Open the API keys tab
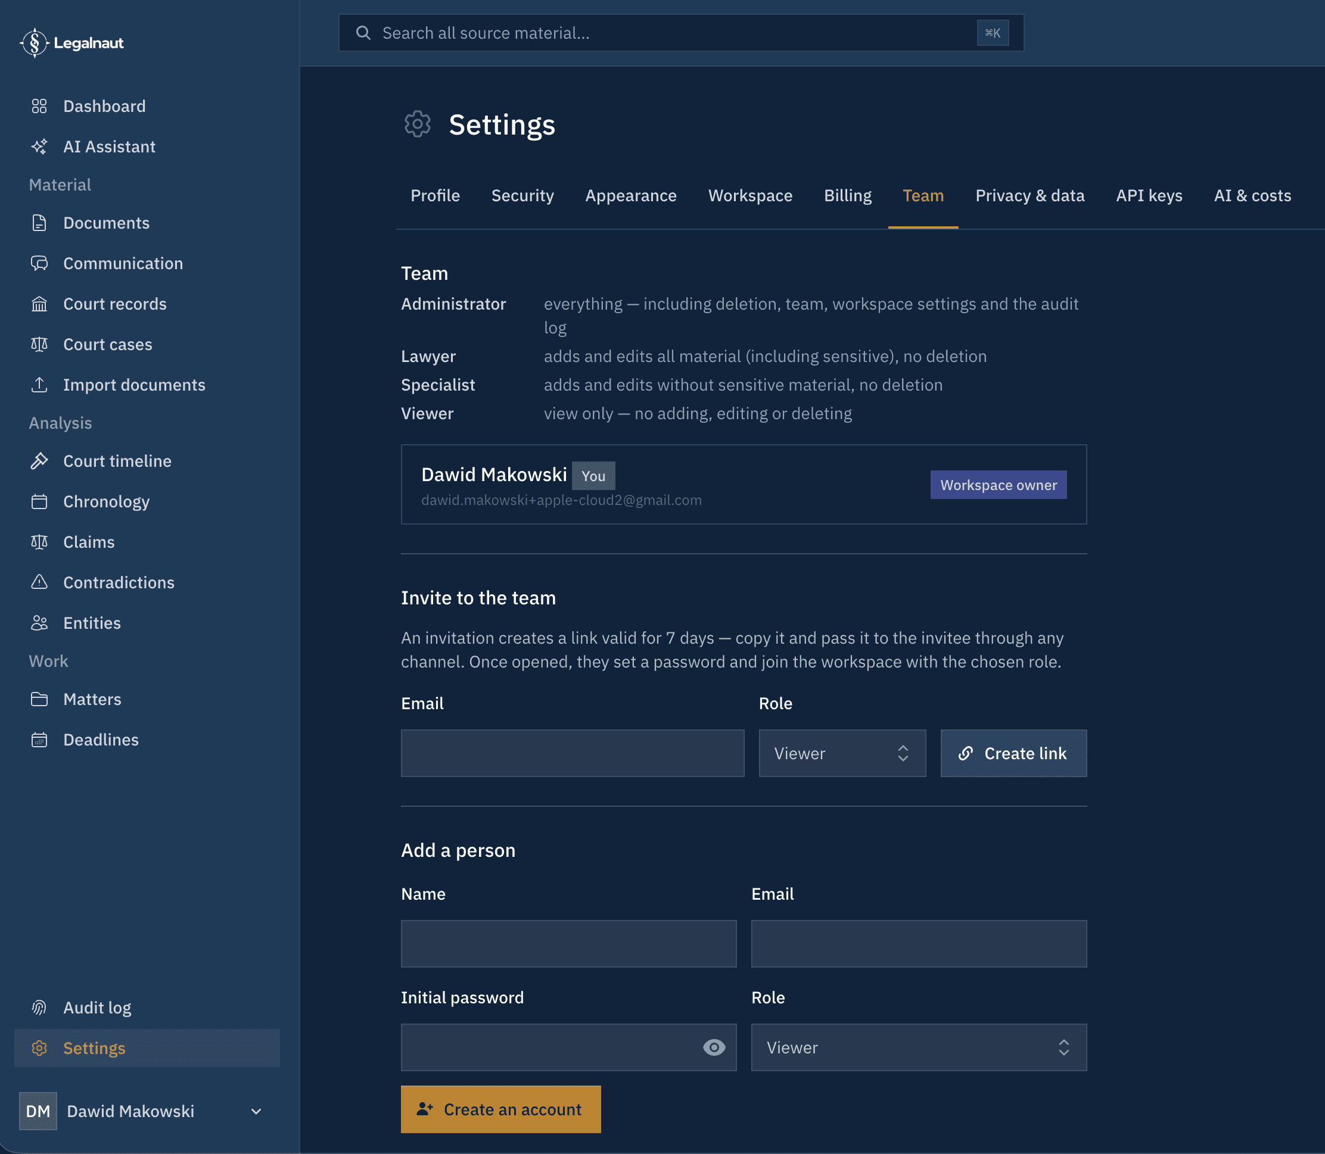The height and width of the screenshot is (1154, 1325). coord(1149,196)
